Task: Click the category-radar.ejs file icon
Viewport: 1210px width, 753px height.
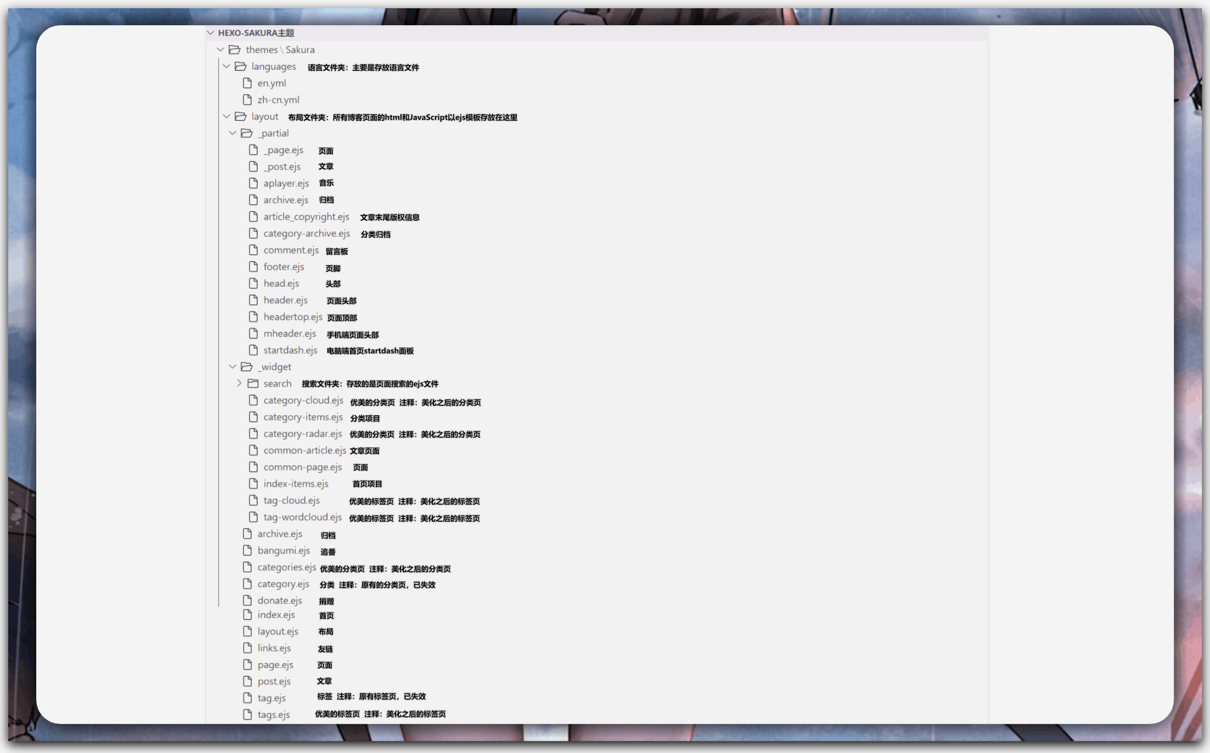Action: click(x=253, y=433)
